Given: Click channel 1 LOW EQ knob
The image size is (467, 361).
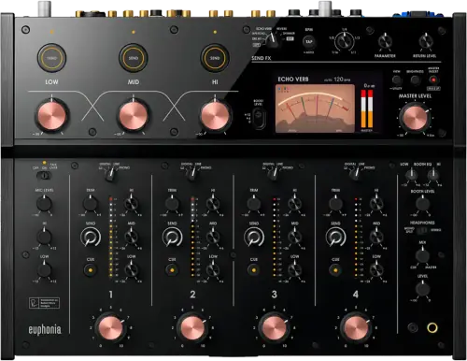Looking at the screenshot, I should click(x=131, y=270).
